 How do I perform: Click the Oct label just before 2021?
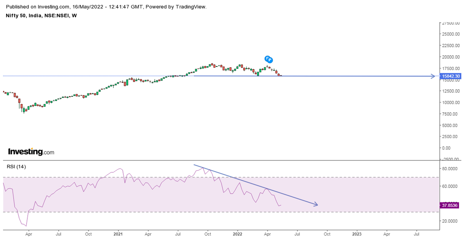[88, 234]
